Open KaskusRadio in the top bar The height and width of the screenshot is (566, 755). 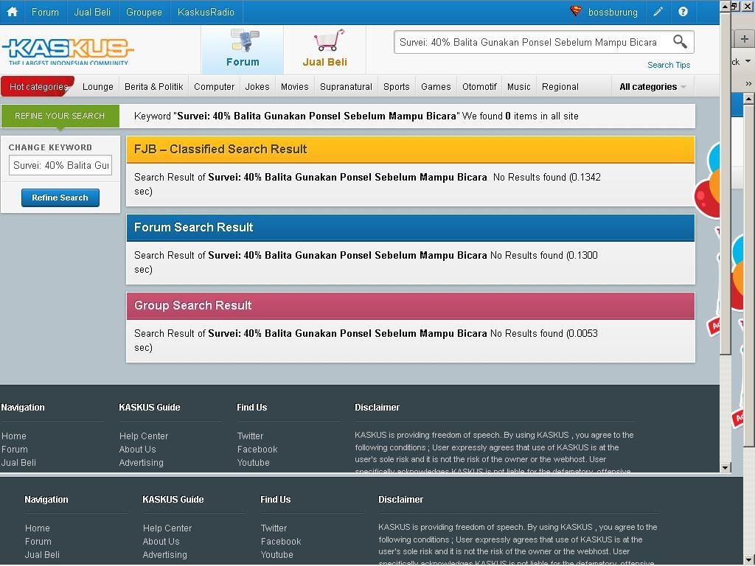tap(206, 12)
